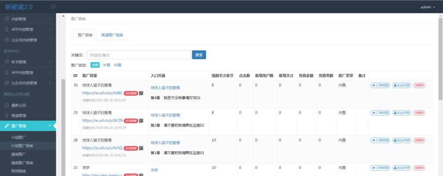Click 点击复制 for link ID 28
Image resolution: width=443 pixels, height=176 pixels.
[131, 148]
